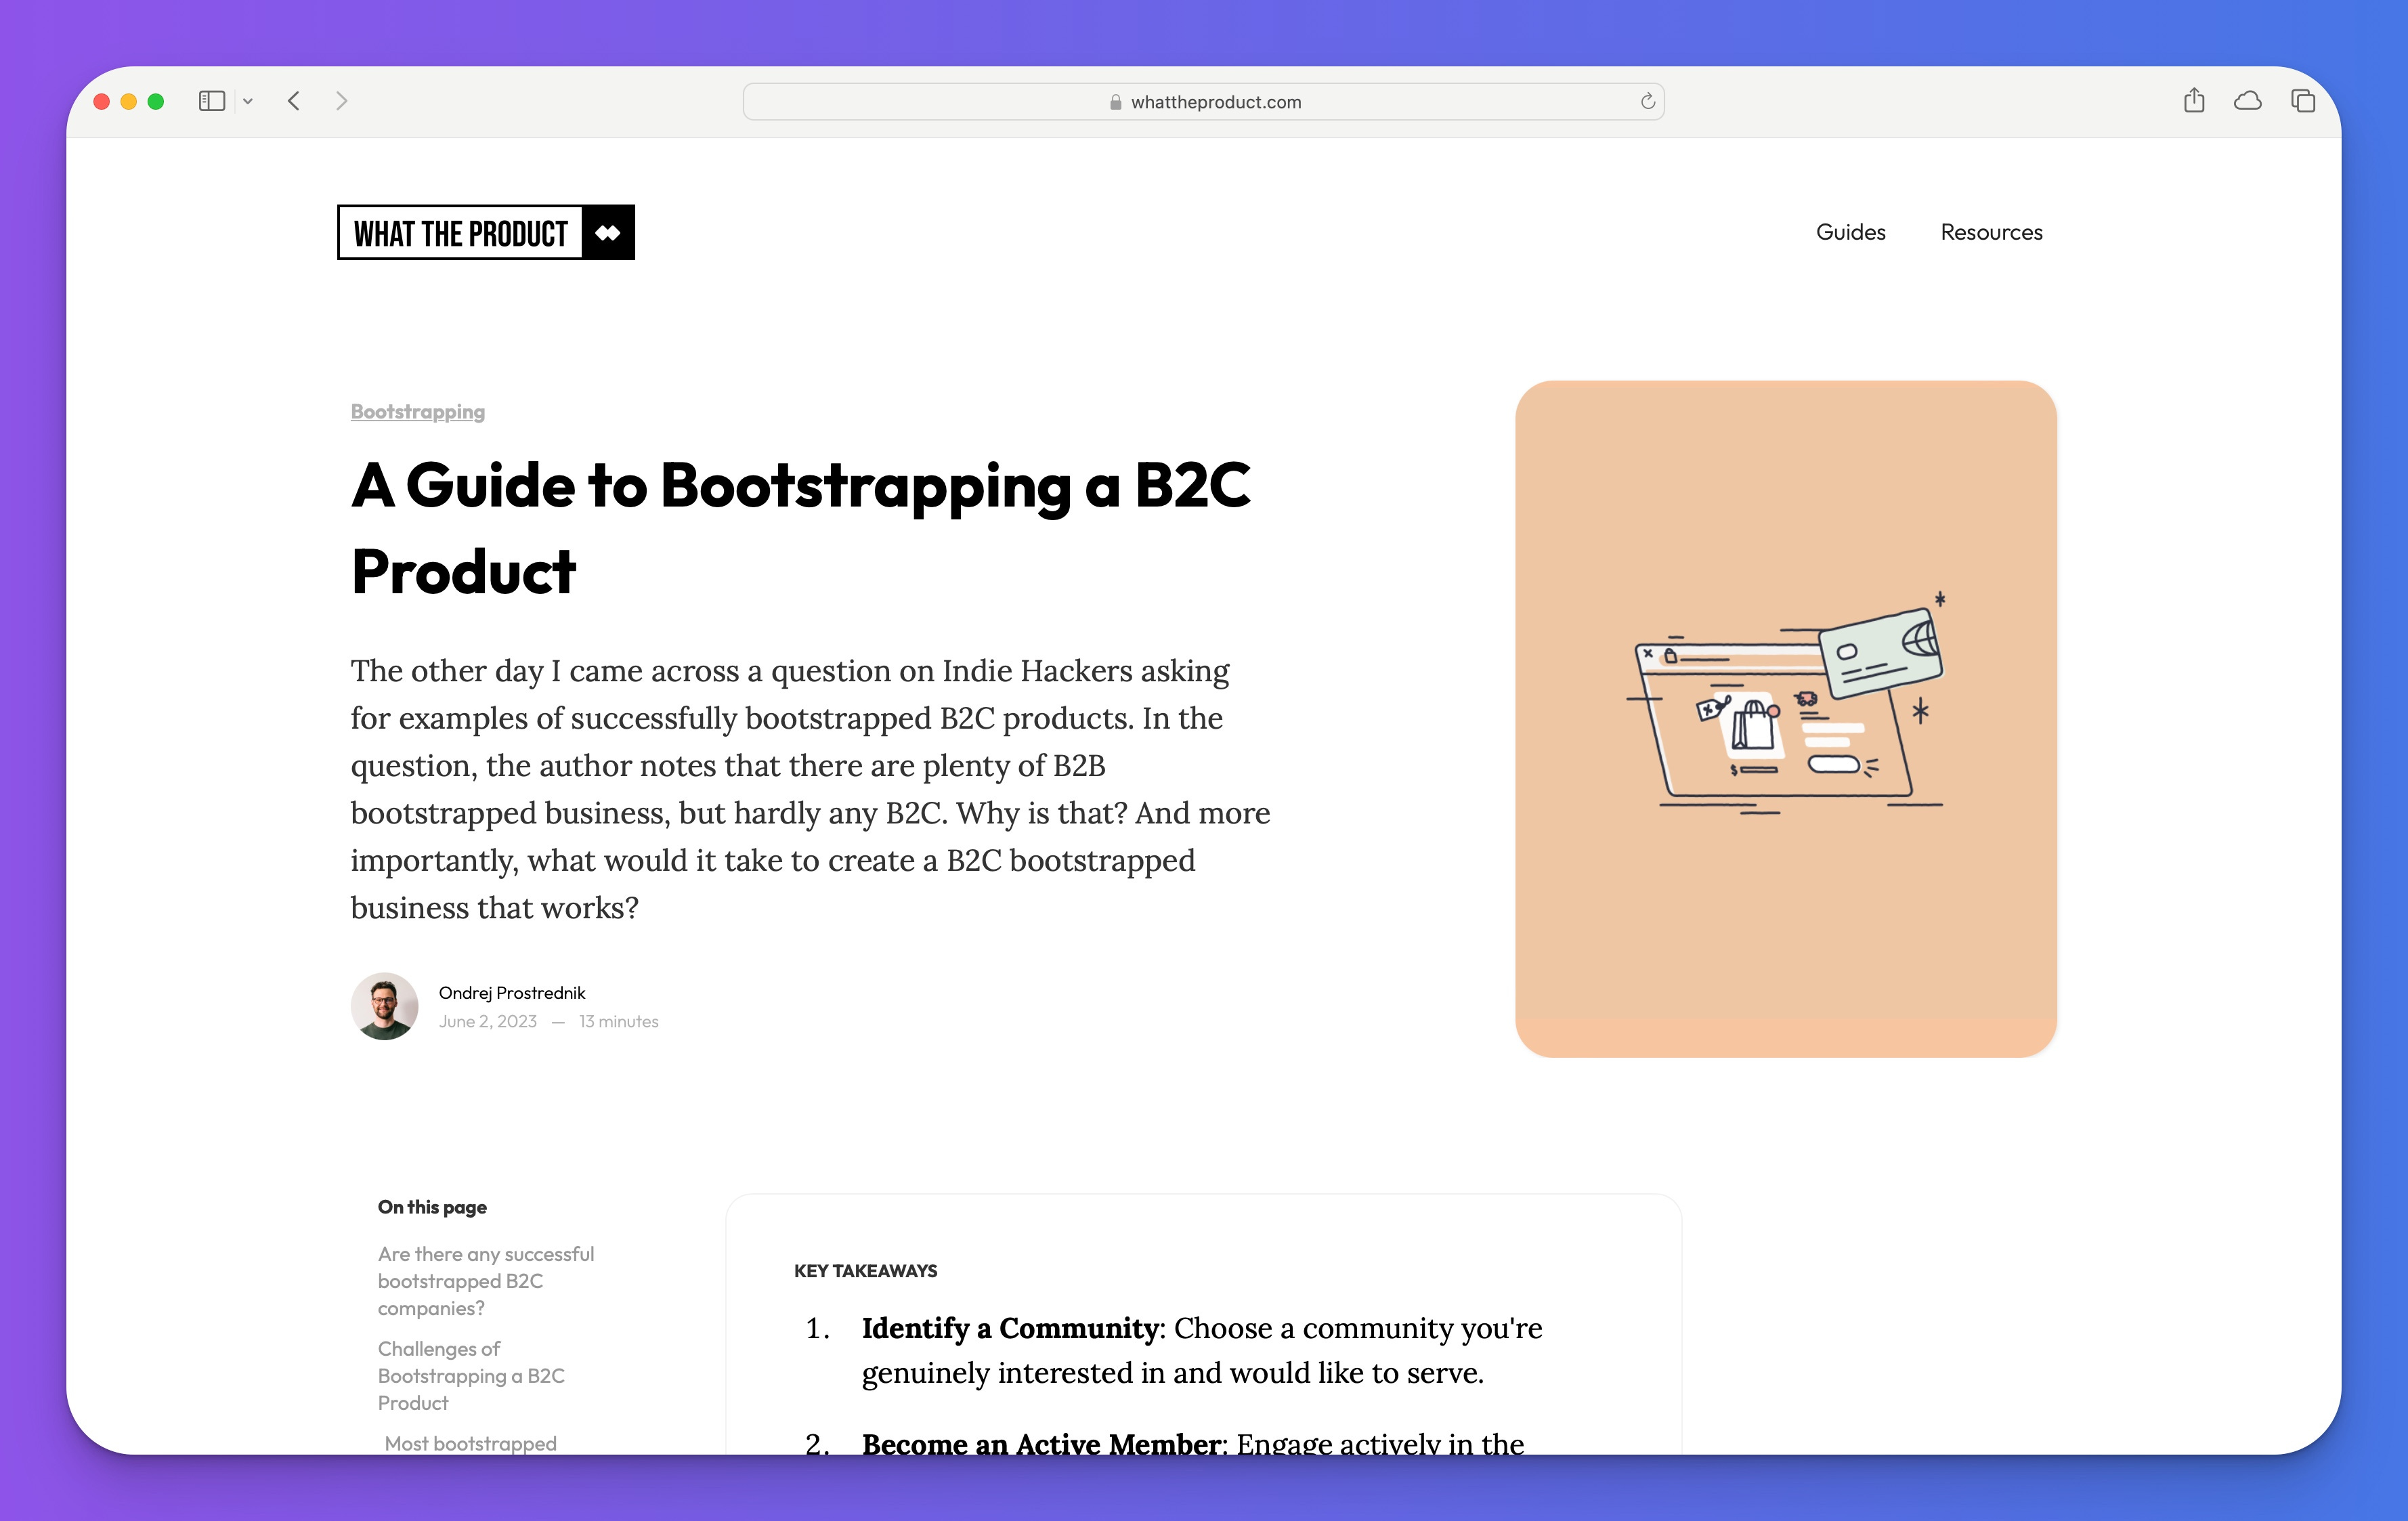Jump to 'Challenges of Bootstrapping a B2C Product'

pyautogui.click(x=471, y=1376)
